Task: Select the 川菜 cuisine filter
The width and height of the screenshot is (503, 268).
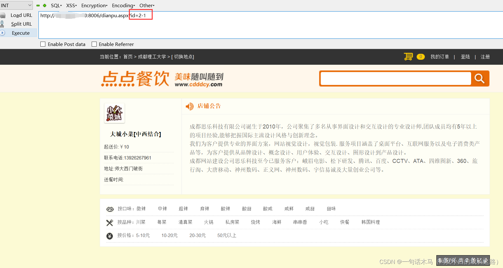Action: click(141, 222)
